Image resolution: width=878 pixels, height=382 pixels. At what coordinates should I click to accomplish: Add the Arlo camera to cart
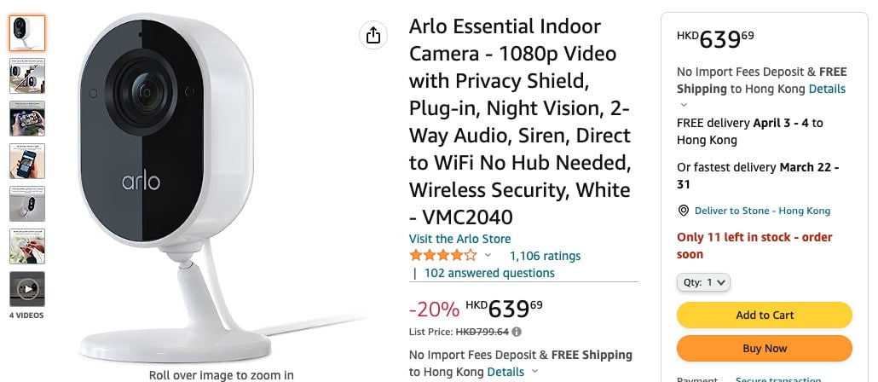point(765,315)
